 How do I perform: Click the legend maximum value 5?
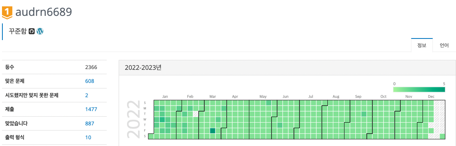tap(444, 84)
